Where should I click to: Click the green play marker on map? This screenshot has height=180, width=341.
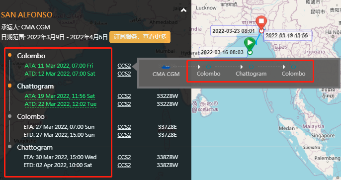(x=250, y=43)
